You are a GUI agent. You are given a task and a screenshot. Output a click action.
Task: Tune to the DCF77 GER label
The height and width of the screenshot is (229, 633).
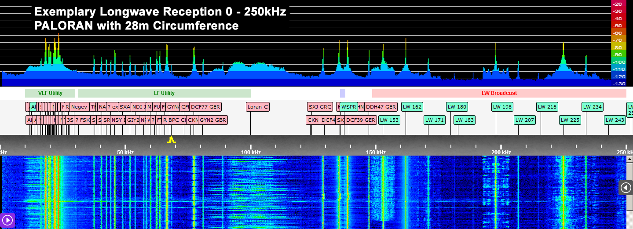tap(205, 107)
